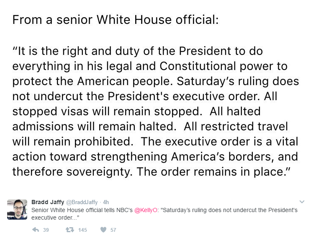Click the 4h tweet timestamp
The width and height of the screenshot is (311, 241).
(x=106, y=202)
